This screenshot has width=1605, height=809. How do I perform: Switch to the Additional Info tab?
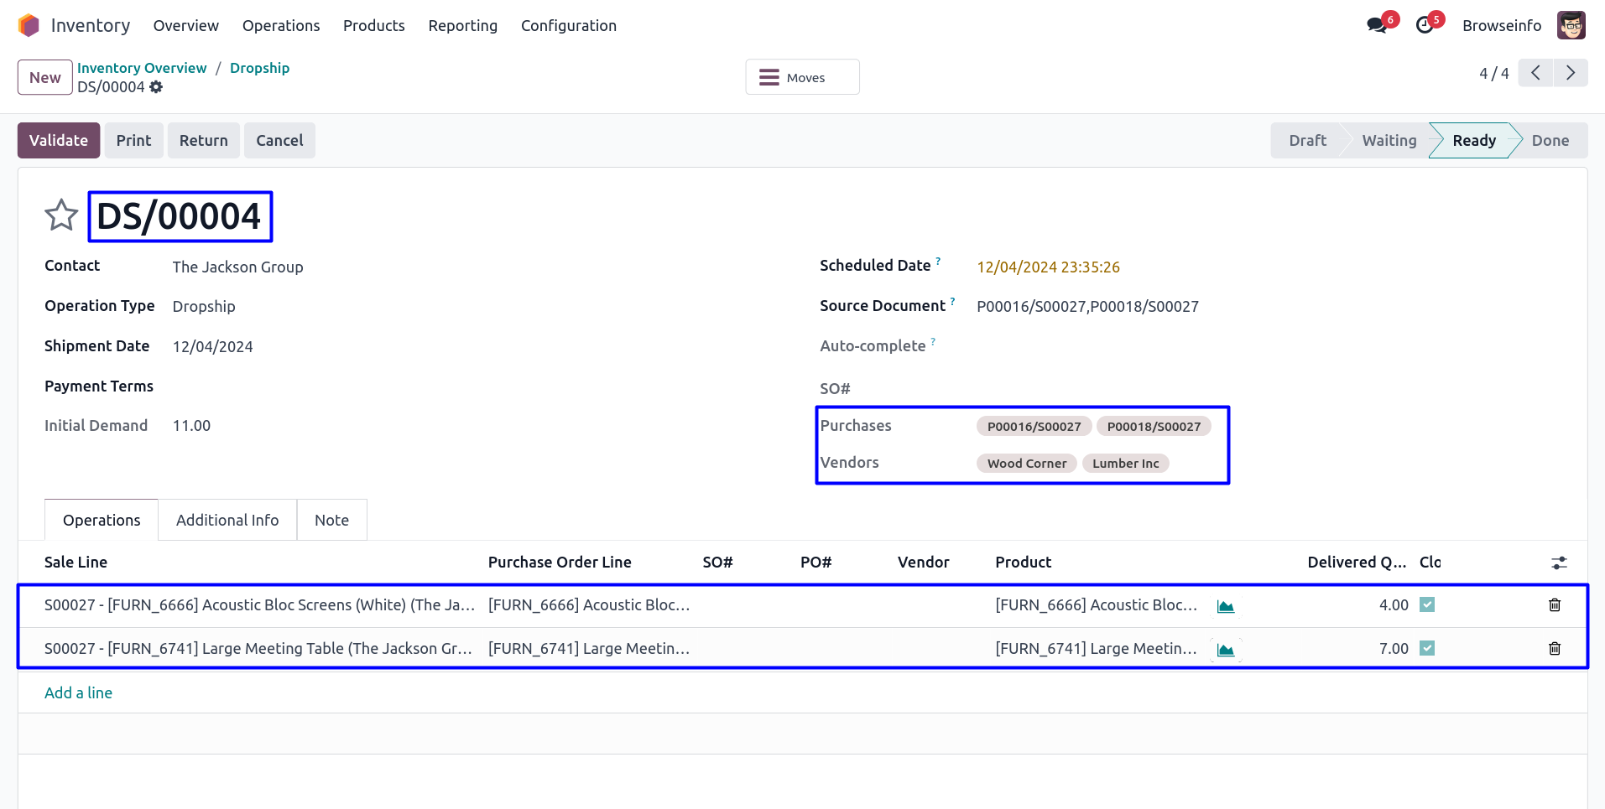point(227,521)
